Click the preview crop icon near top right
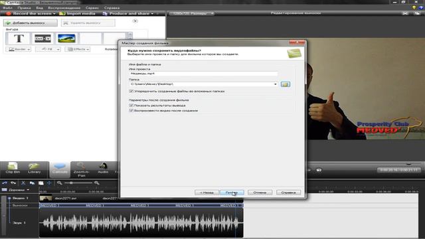Image resolution: width=425 pixels, height=239 pixels. [405, 13]
